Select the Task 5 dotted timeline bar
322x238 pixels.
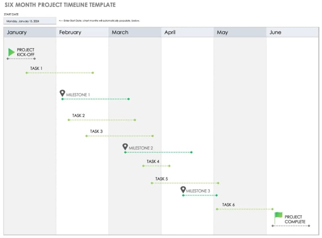coord(185,183)
